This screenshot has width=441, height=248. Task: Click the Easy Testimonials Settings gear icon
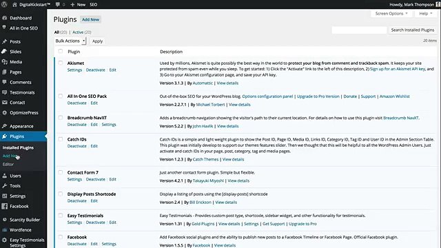(5, 240)
